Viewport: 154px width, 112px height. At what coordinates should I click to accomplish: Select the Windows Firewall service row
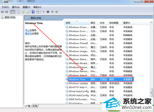click(x=99, y=43)
